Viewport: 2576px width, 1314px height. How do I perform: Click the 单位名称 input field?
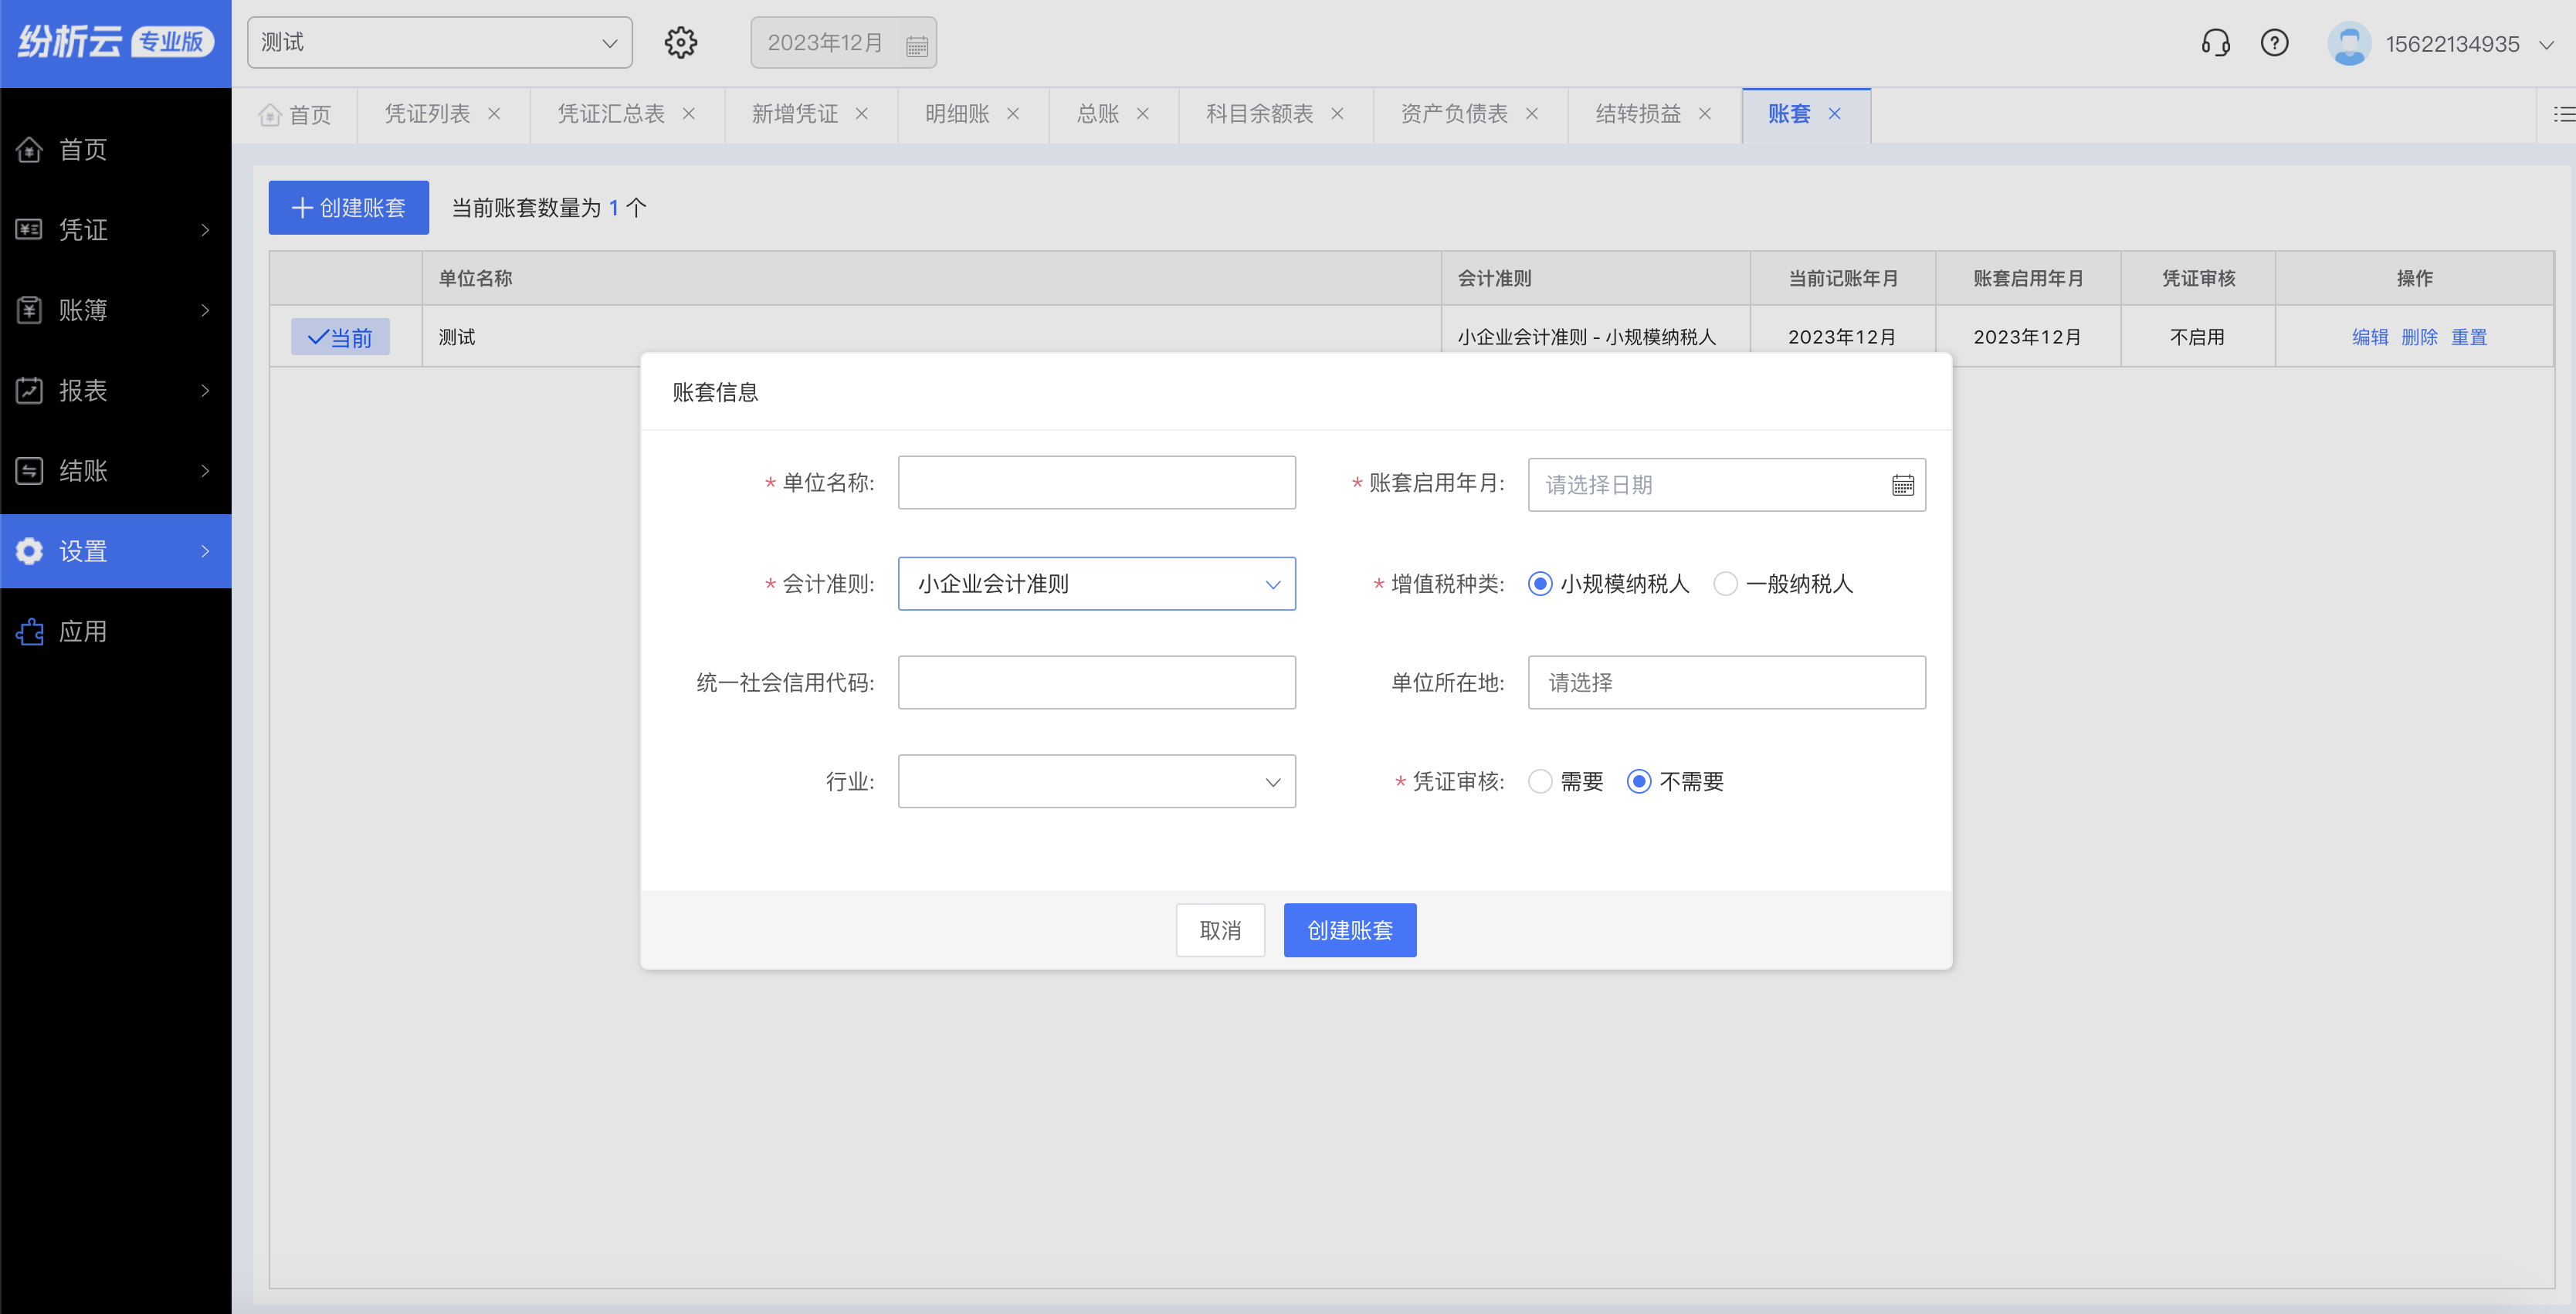click(x=1097, y=483)
